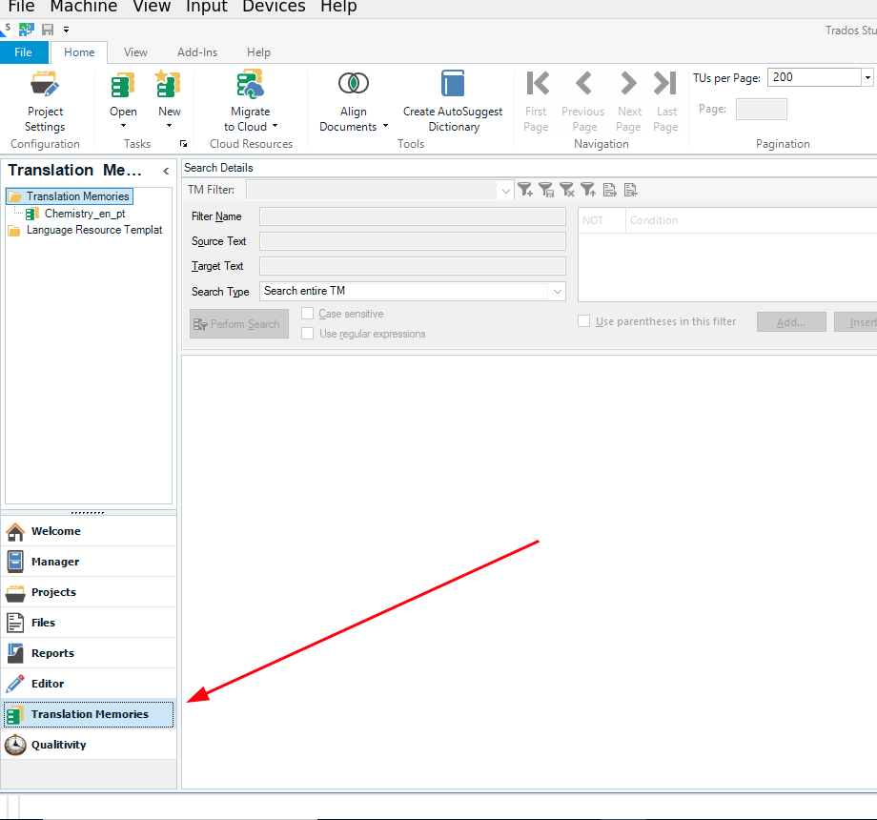Switch to the Editor view
877x820 pixels.
tap(89, 684)
